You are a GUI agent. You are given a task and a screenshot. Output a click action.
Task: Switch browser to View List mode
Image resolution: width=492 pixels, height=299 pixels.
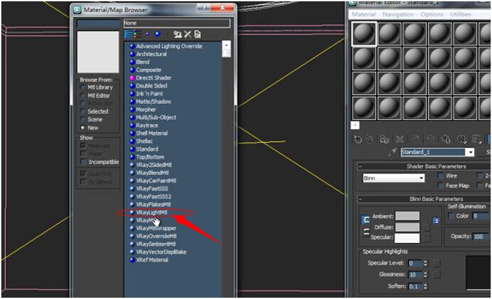pyautogui.click(x=128, y=34)
